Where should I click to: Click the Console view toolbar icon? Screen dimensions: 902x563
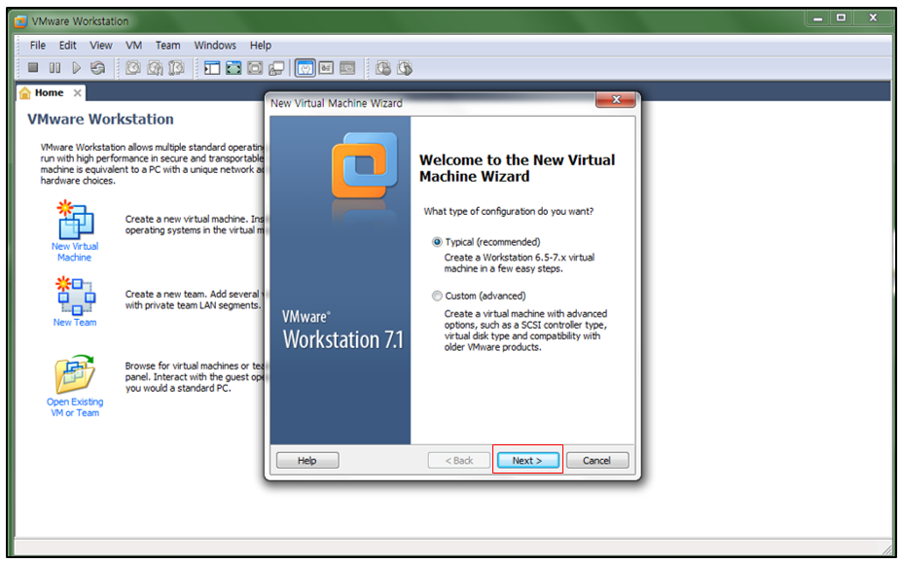click(347, 68)
